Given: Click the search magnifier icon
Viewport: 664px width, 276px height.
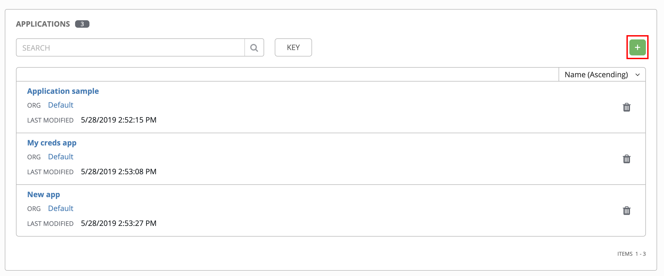Looking at the screenshot, I should pyautogui.click(x=254, y=48).
